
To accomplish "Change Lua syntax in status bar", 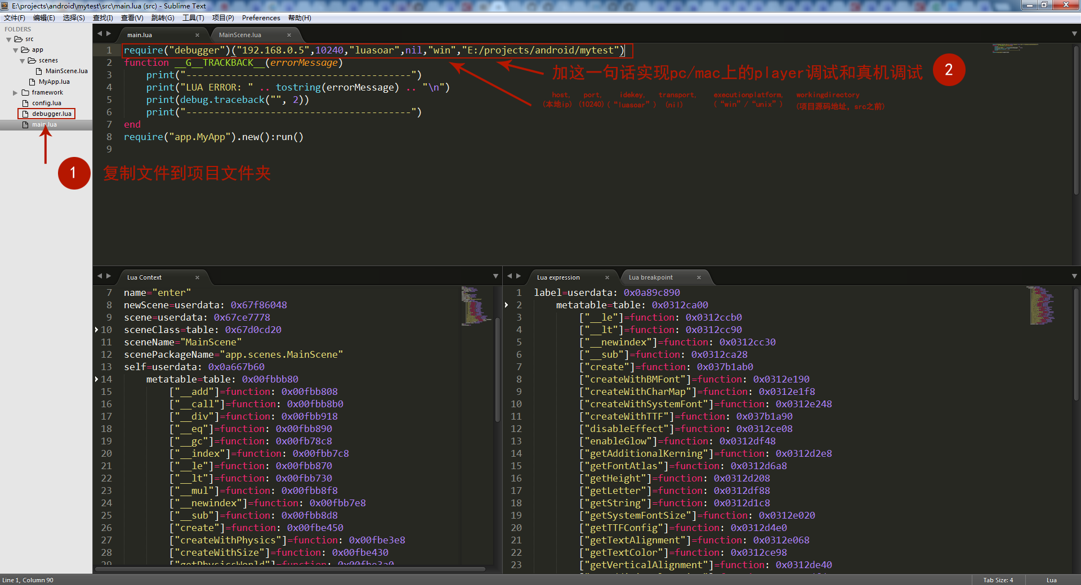I will click(1052, 580).
